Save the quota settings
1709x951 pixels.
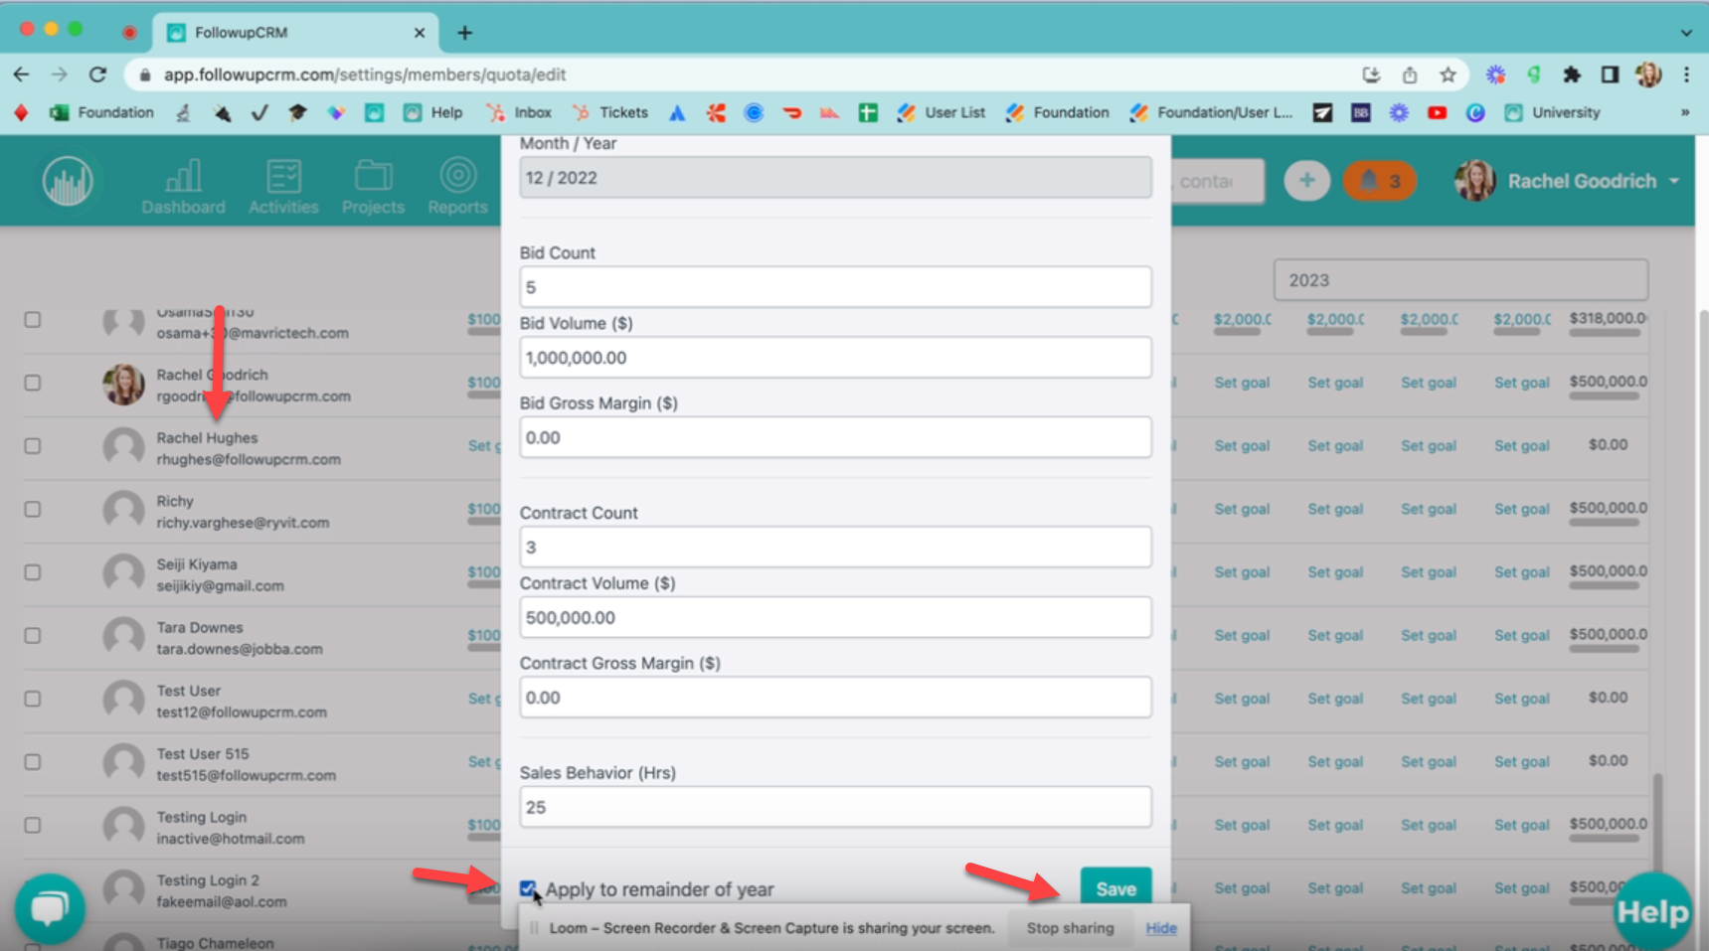[1115, 888]
